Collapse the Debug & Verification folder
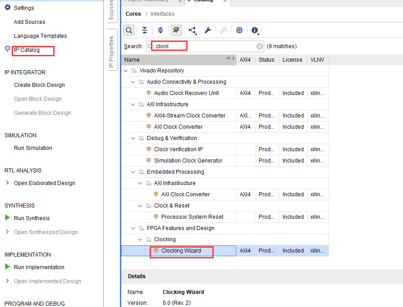Viewport: 403px width, 307px height. pos(133,138)
